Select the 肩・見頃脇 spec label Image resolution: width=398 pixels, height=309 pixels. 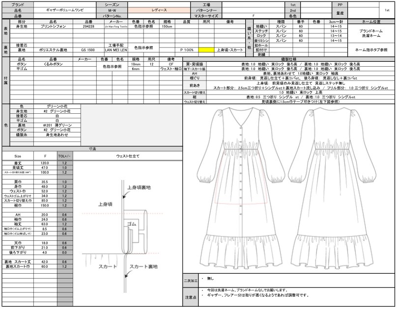[x=195, y=64]
